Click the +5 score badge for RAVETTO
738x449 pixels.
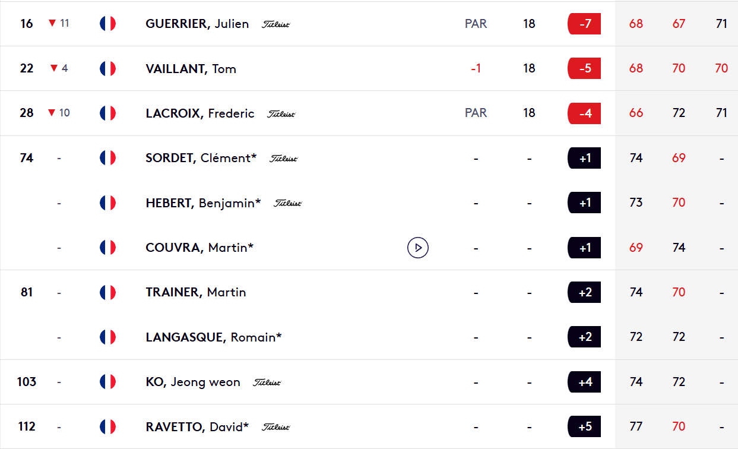(x=584, y=426)
